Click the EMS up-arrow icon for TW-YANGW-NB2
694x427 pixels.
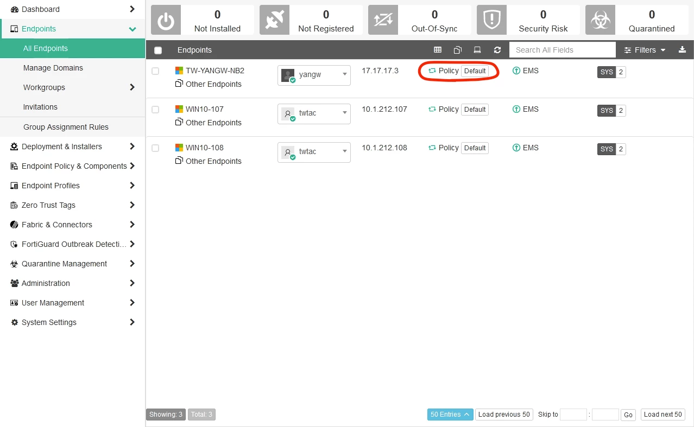pyautogui.click(x=516, y=71)
